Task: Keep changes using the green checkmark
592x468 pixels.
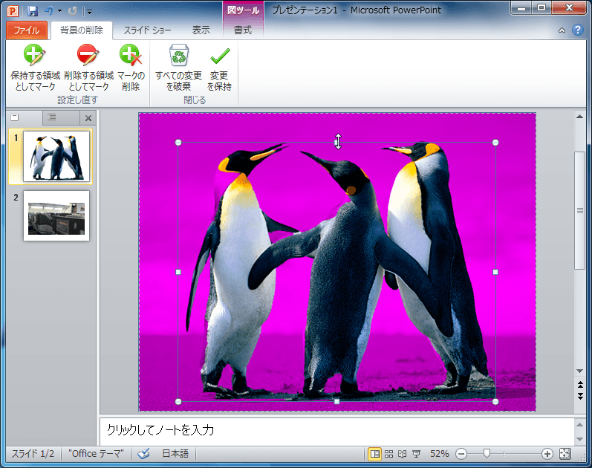Action: click(219, 68)
